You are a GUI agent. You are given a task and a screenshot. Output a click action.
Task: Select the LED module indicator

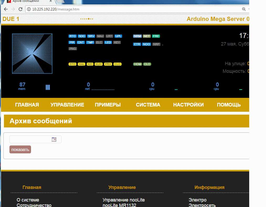click(x=108, y=42)
